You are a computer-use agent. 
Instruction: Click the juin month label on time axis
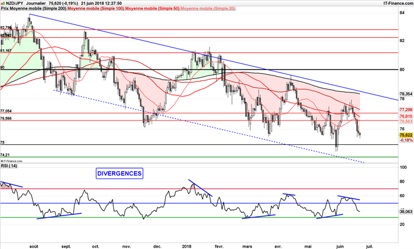(340, 247)
